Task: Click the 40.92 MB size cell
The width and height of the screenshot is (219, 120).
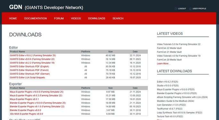Action: [111, 56]
